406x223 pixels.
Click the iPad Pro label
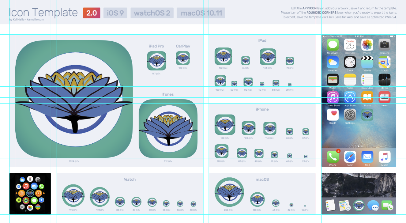[x=156, y=46]
